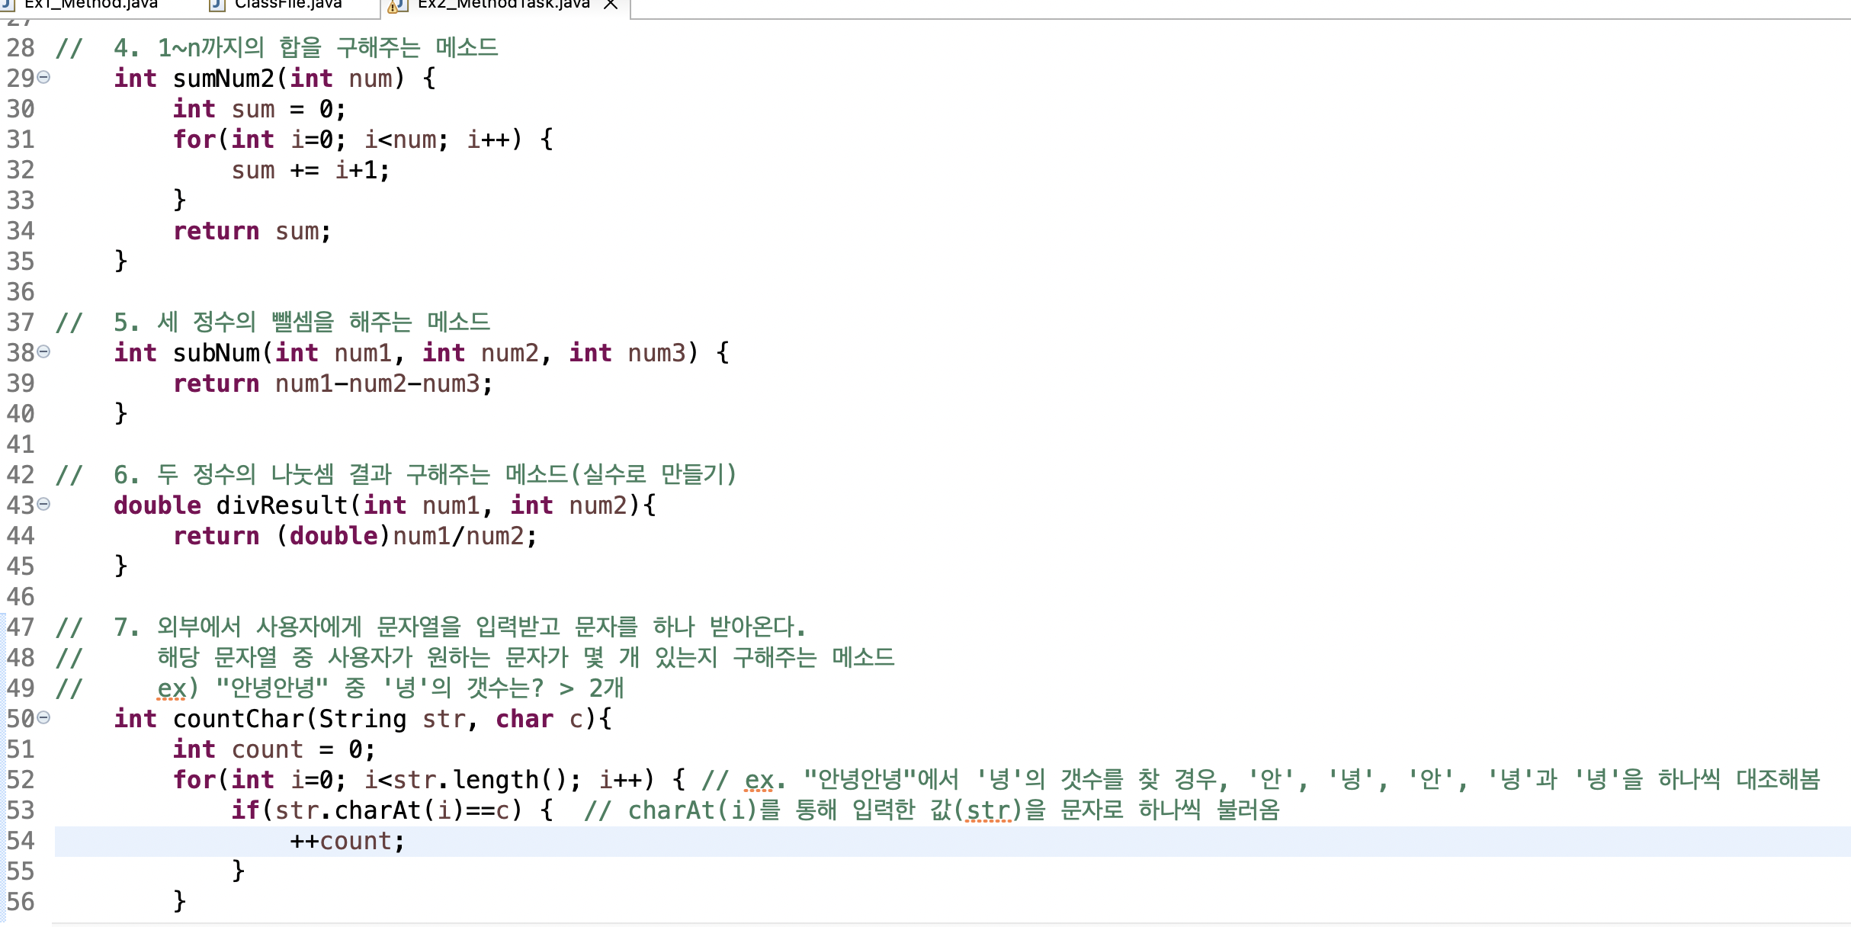
Task: Collapse the sumNum2 method fold
Action: pyautogui.click(x=44, y=77)
